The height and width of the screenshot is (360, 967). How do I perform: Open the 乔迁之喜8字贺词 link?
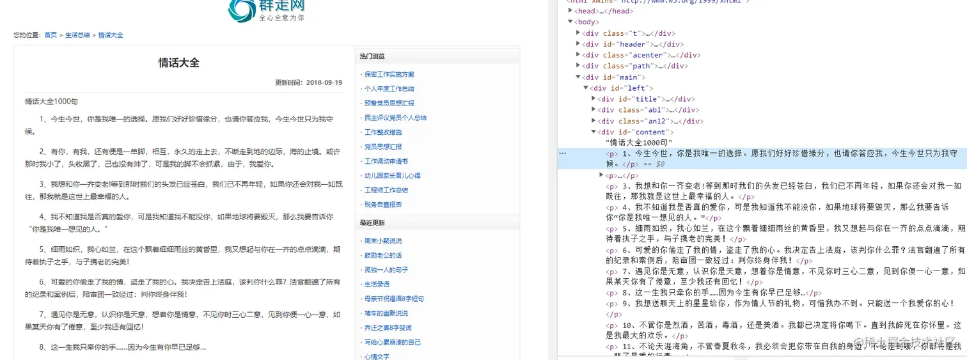pyautogui.click(x=388, y=327)
